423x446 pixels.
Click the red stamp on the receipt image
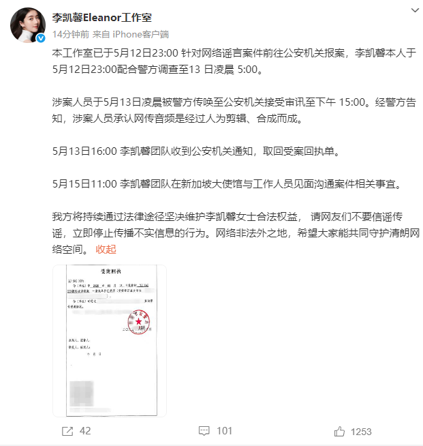point(139,322)
